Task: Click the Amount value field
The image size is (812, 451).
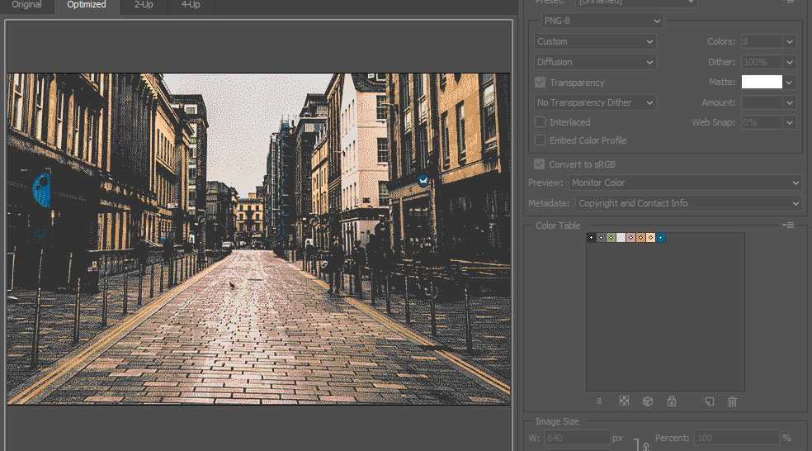Action: point(761,102)
